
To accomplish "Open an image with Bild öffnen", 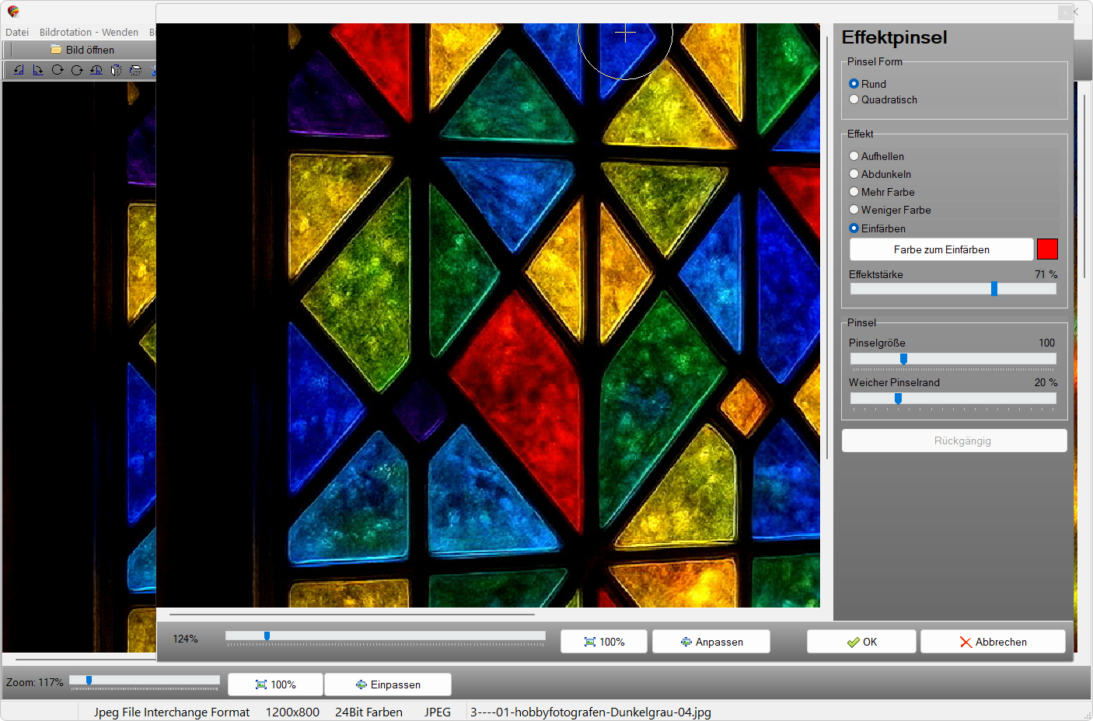I will (82, 50).
